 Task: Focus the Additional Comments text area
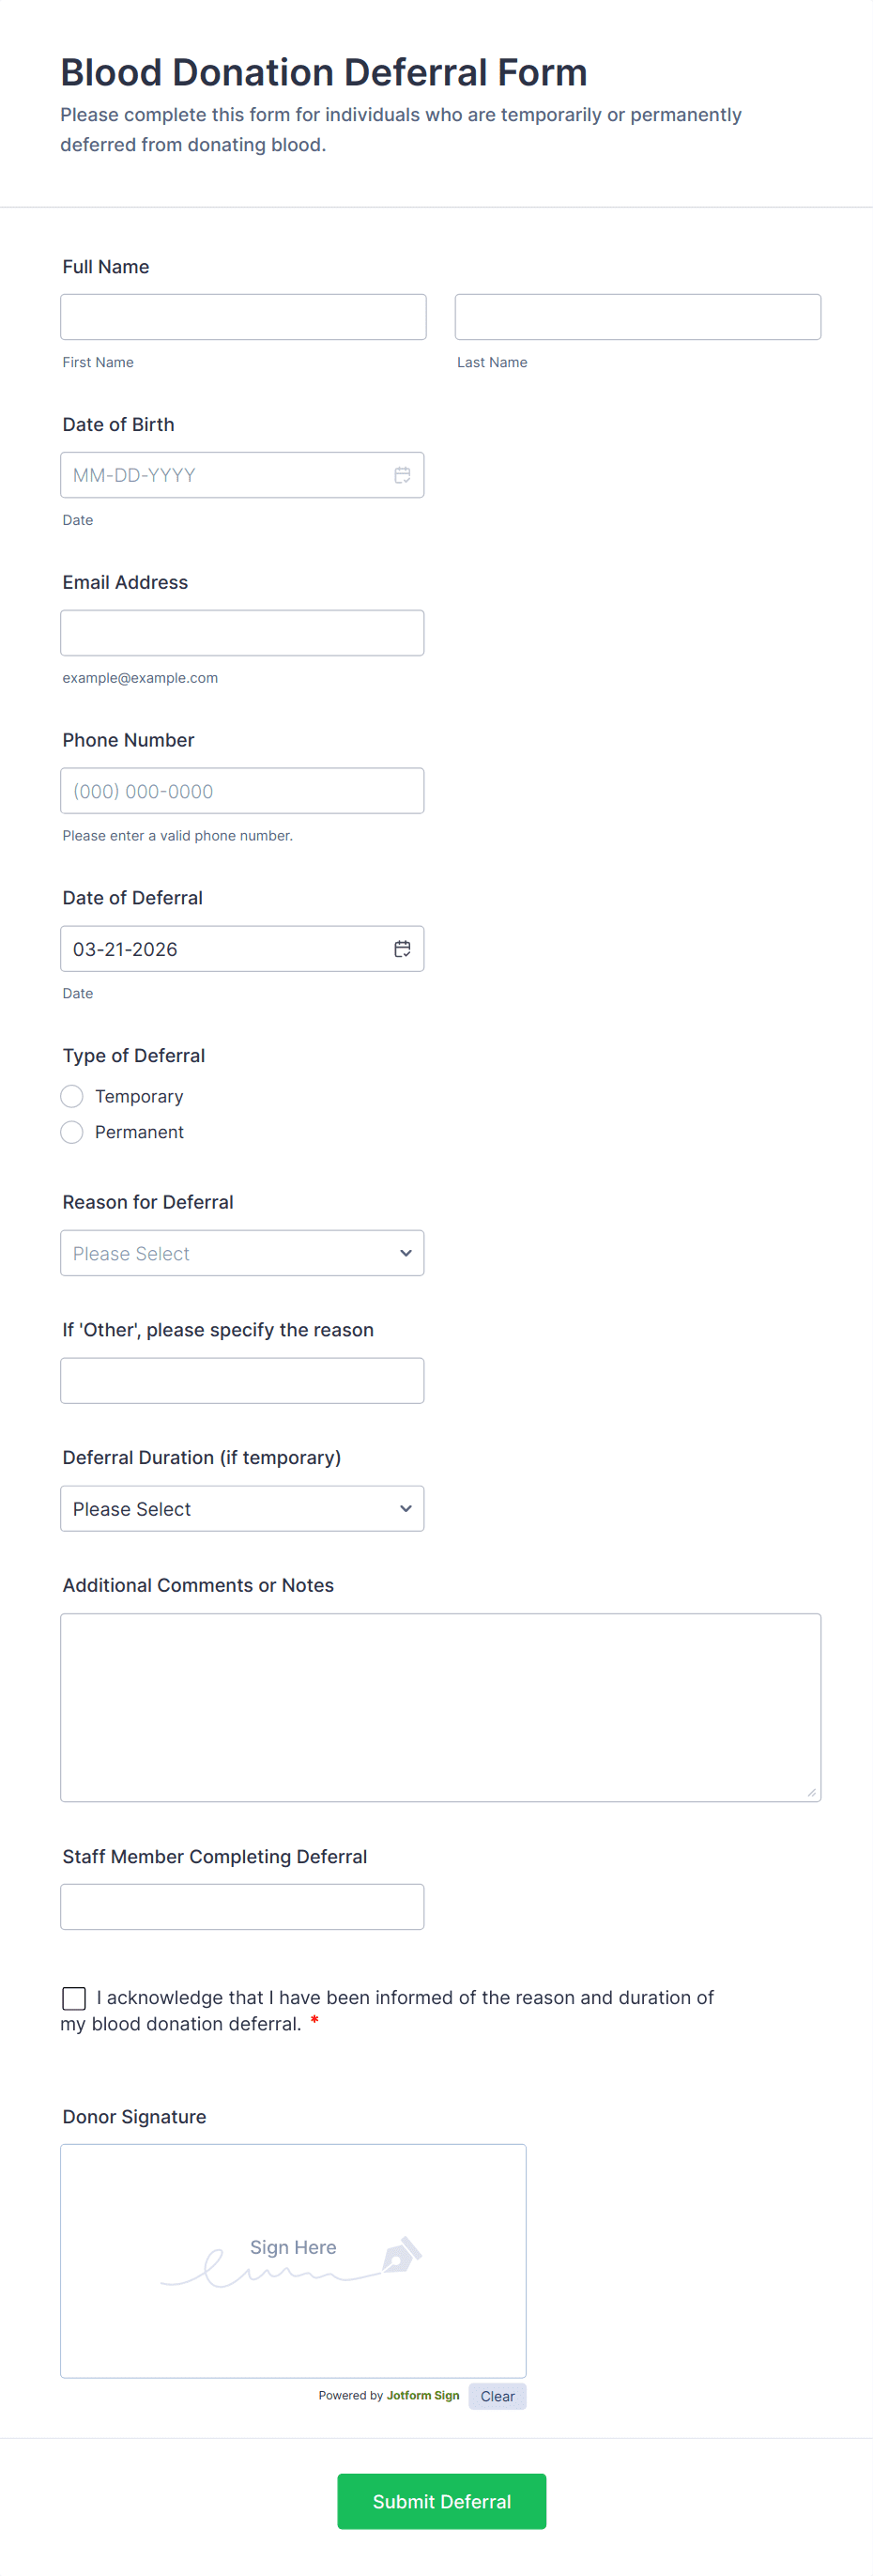[x=440, y=1707]
